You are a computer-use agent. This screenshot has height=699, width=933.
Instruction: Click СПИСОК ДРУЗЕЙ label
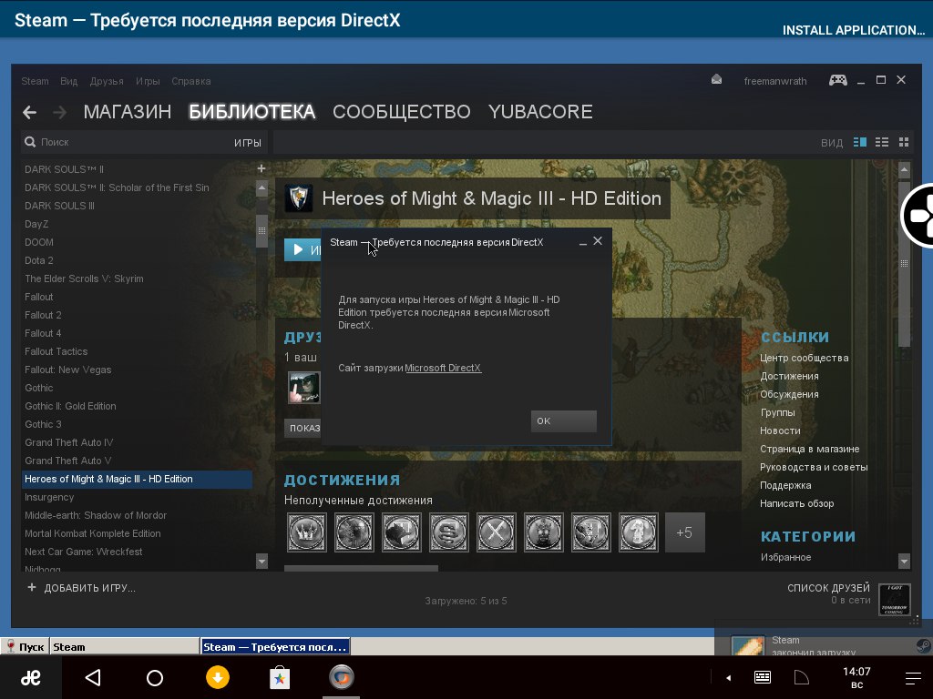point(828,588)
